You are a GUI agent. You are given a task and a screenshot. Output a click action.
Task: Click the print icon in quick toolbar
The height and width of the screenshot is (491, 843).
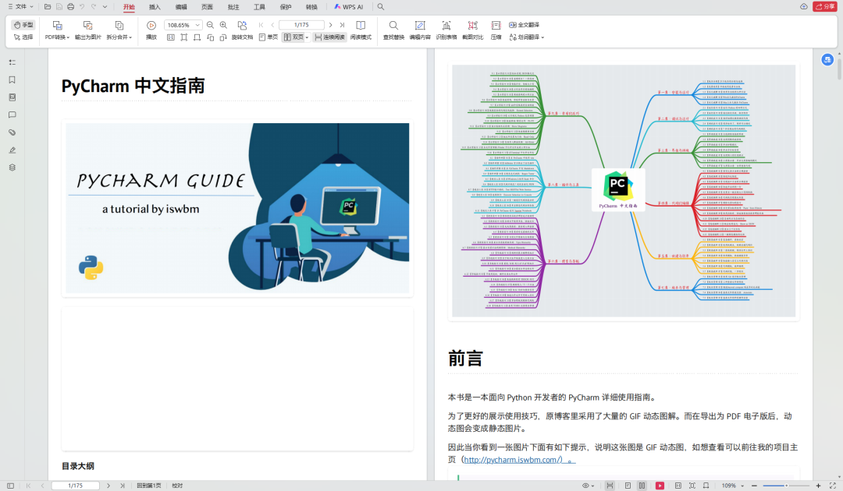pos(70,7)
